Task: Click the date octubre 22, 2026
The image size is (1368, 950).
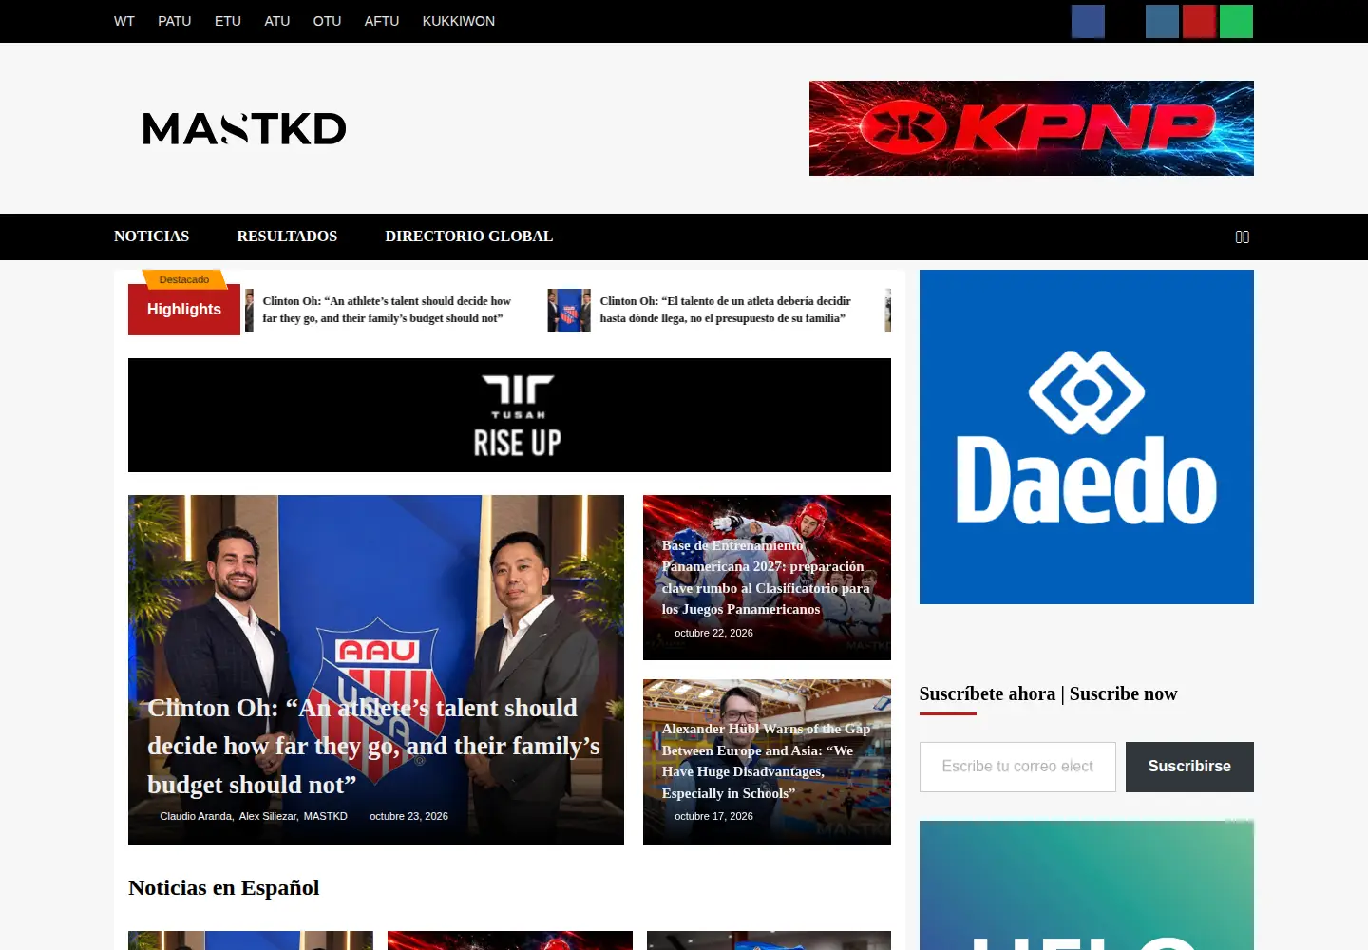Action: pyautogui.click(x=713, y=633)
